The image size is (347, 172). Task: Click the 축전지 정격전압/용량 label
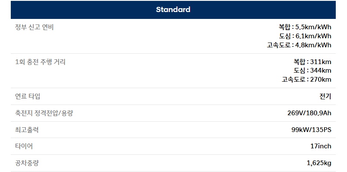[47, 113]
